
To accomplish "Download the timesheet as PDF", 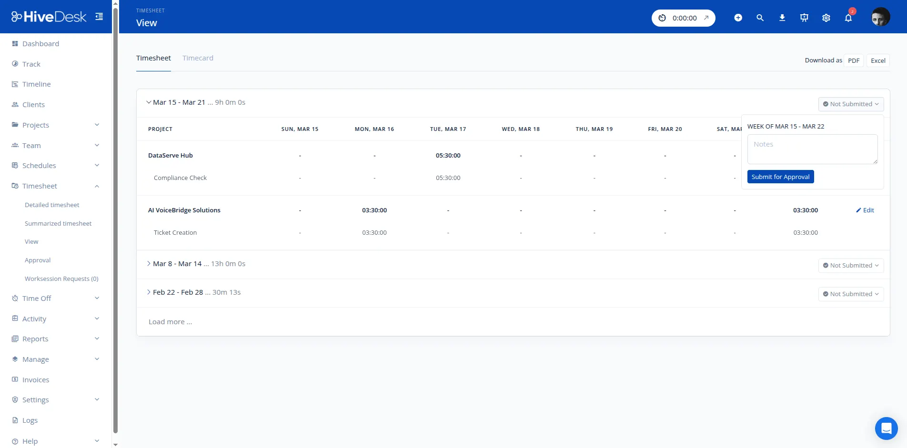I will (854, 60).
